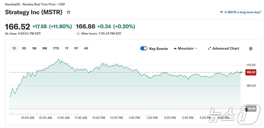Viewport: 264px width, 128px height.
Task: Show All historical price data
Action: click(86, 48)
